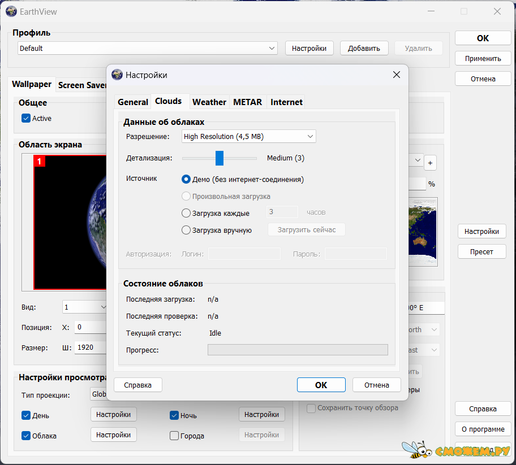Open О программе
Image resolution: width=516 pixels, height=465 pixels.
[x=483, y=429]
